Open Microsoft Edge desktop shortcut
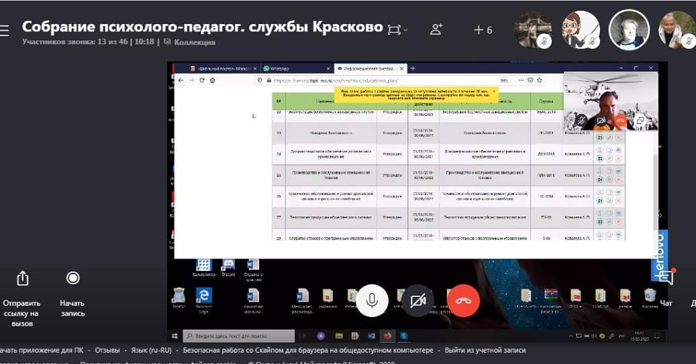 [204, 300]
